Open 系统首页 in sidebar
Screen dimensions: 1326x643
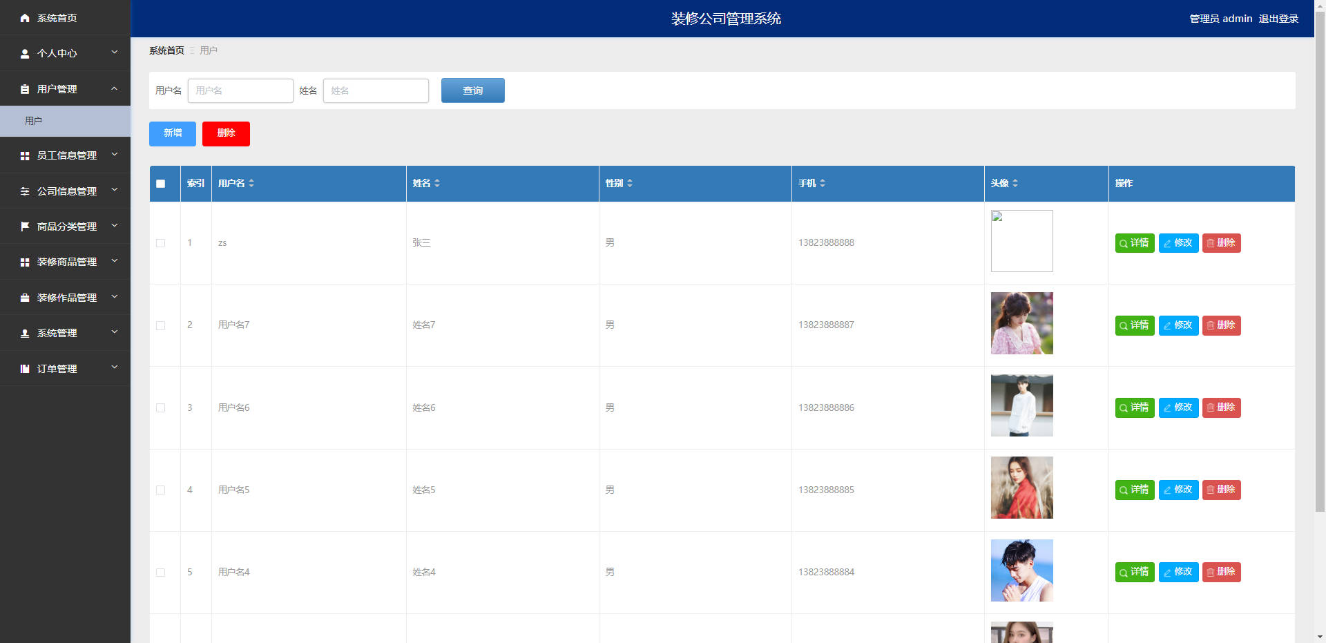click(x=65, y=18)
